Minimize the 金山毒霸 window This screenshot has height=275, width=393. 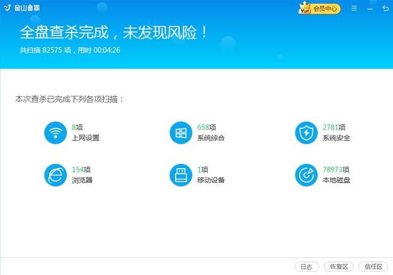pos(370,9)
